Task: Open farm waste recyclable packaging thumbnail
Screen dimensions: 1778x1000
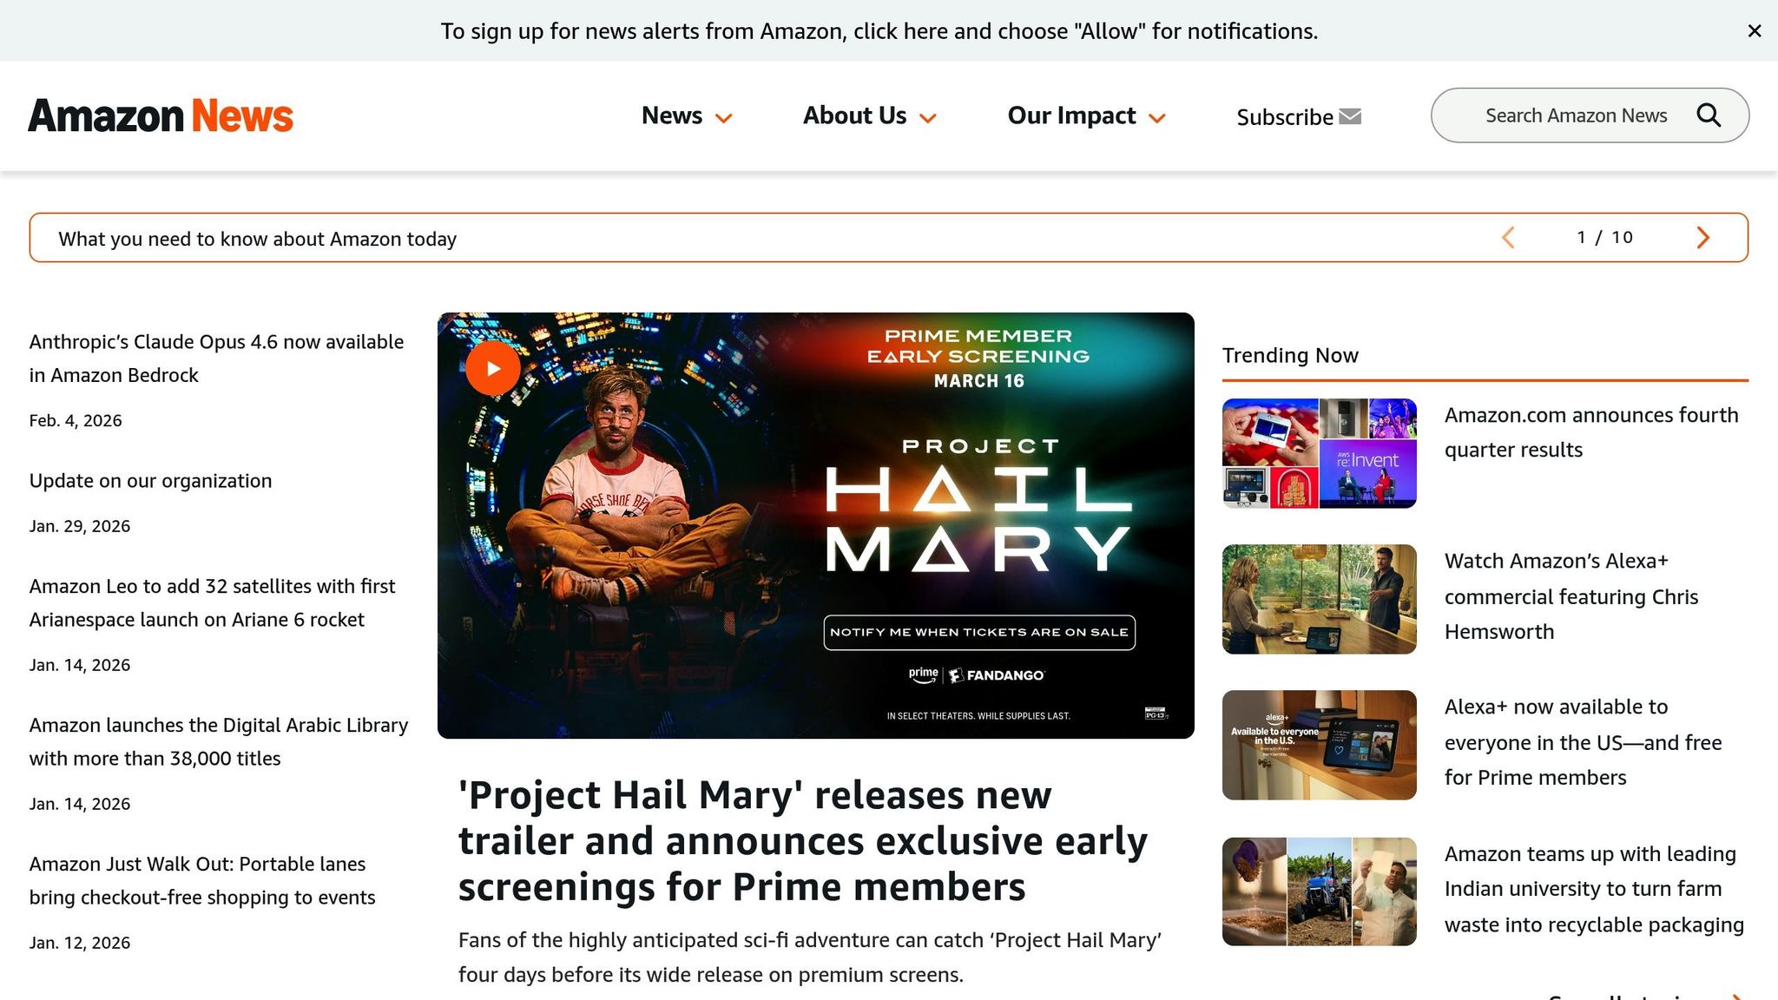Action: pos(1319,891)
